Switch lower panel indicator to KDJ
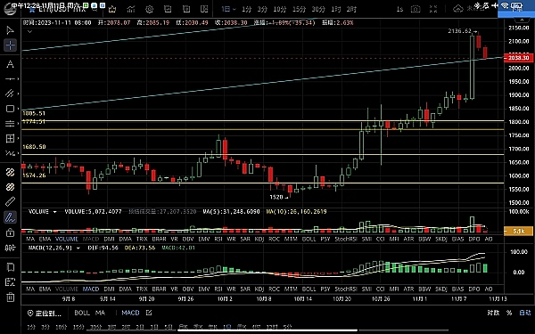Viewport: 535px width, 334px height. [259, 289]
